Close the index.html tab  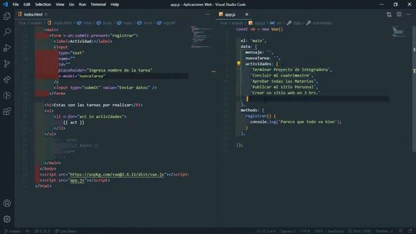tap(46, 14)
